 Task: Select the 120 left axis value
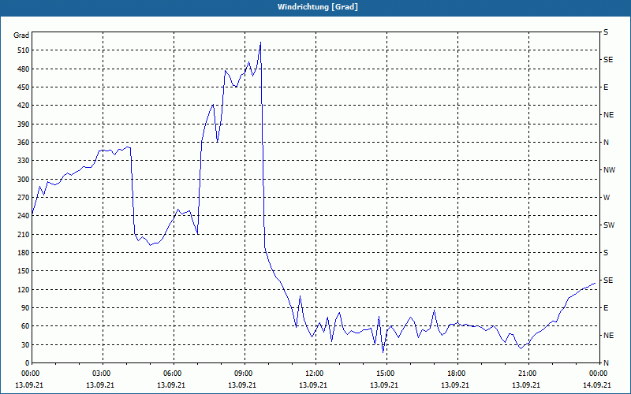tap(22, 289)
